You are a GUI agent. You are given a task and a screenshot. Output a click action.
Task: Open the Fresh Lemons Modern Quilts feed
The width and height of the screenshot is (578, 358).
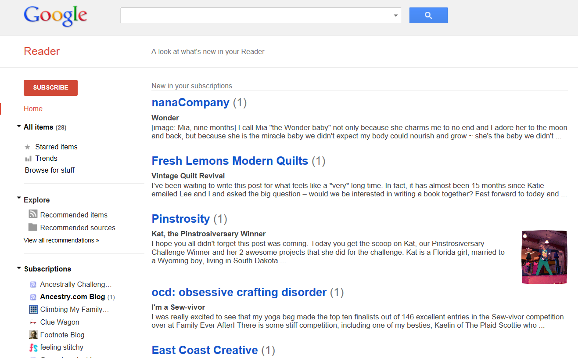click(230, 161)
